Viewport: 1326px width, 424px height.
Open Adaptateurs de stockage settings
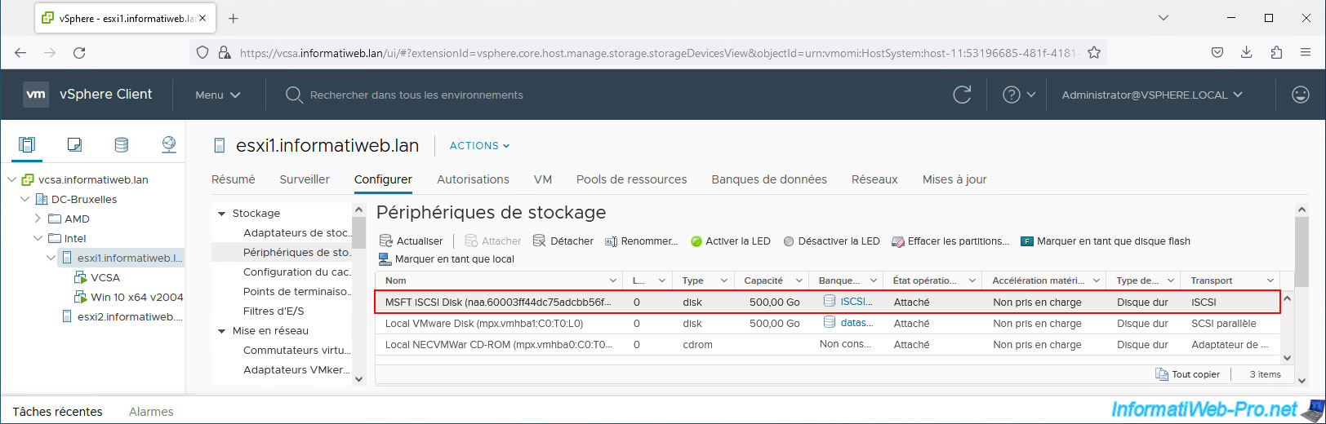(x=297, y=233)
